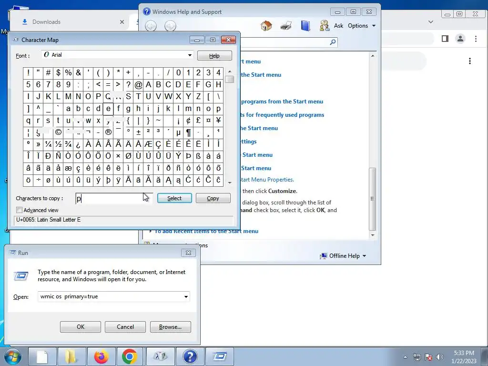Click Cancel in the Run dialog
Screen dimensions: 488x366
click(125, 327)
